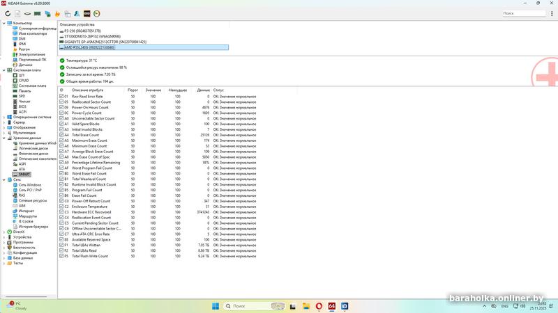Click the clock gauge toolbar icon
Viewport: 558px width, 313px height.
click(x=97, y=14)
